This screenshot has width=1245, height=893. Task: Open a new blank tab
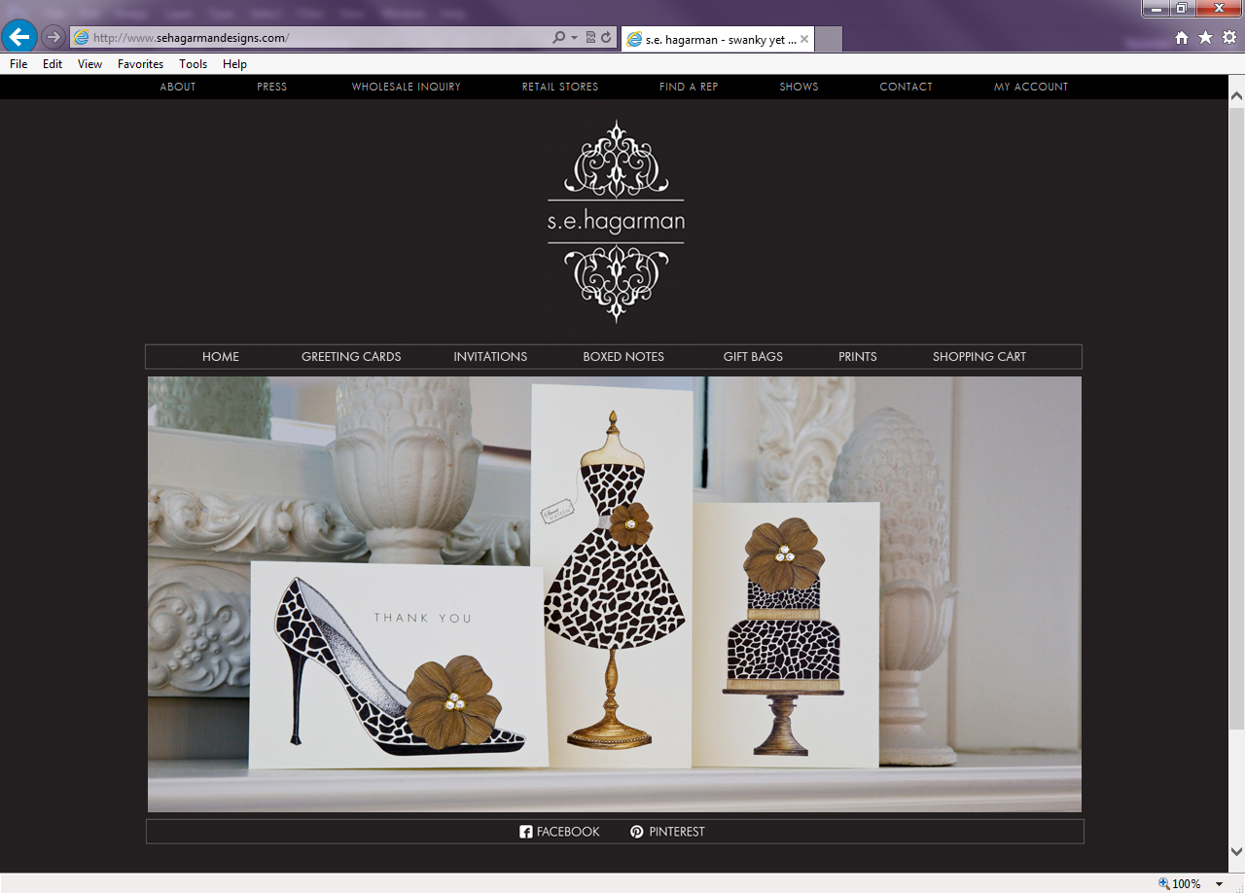[x=829, y=39]
